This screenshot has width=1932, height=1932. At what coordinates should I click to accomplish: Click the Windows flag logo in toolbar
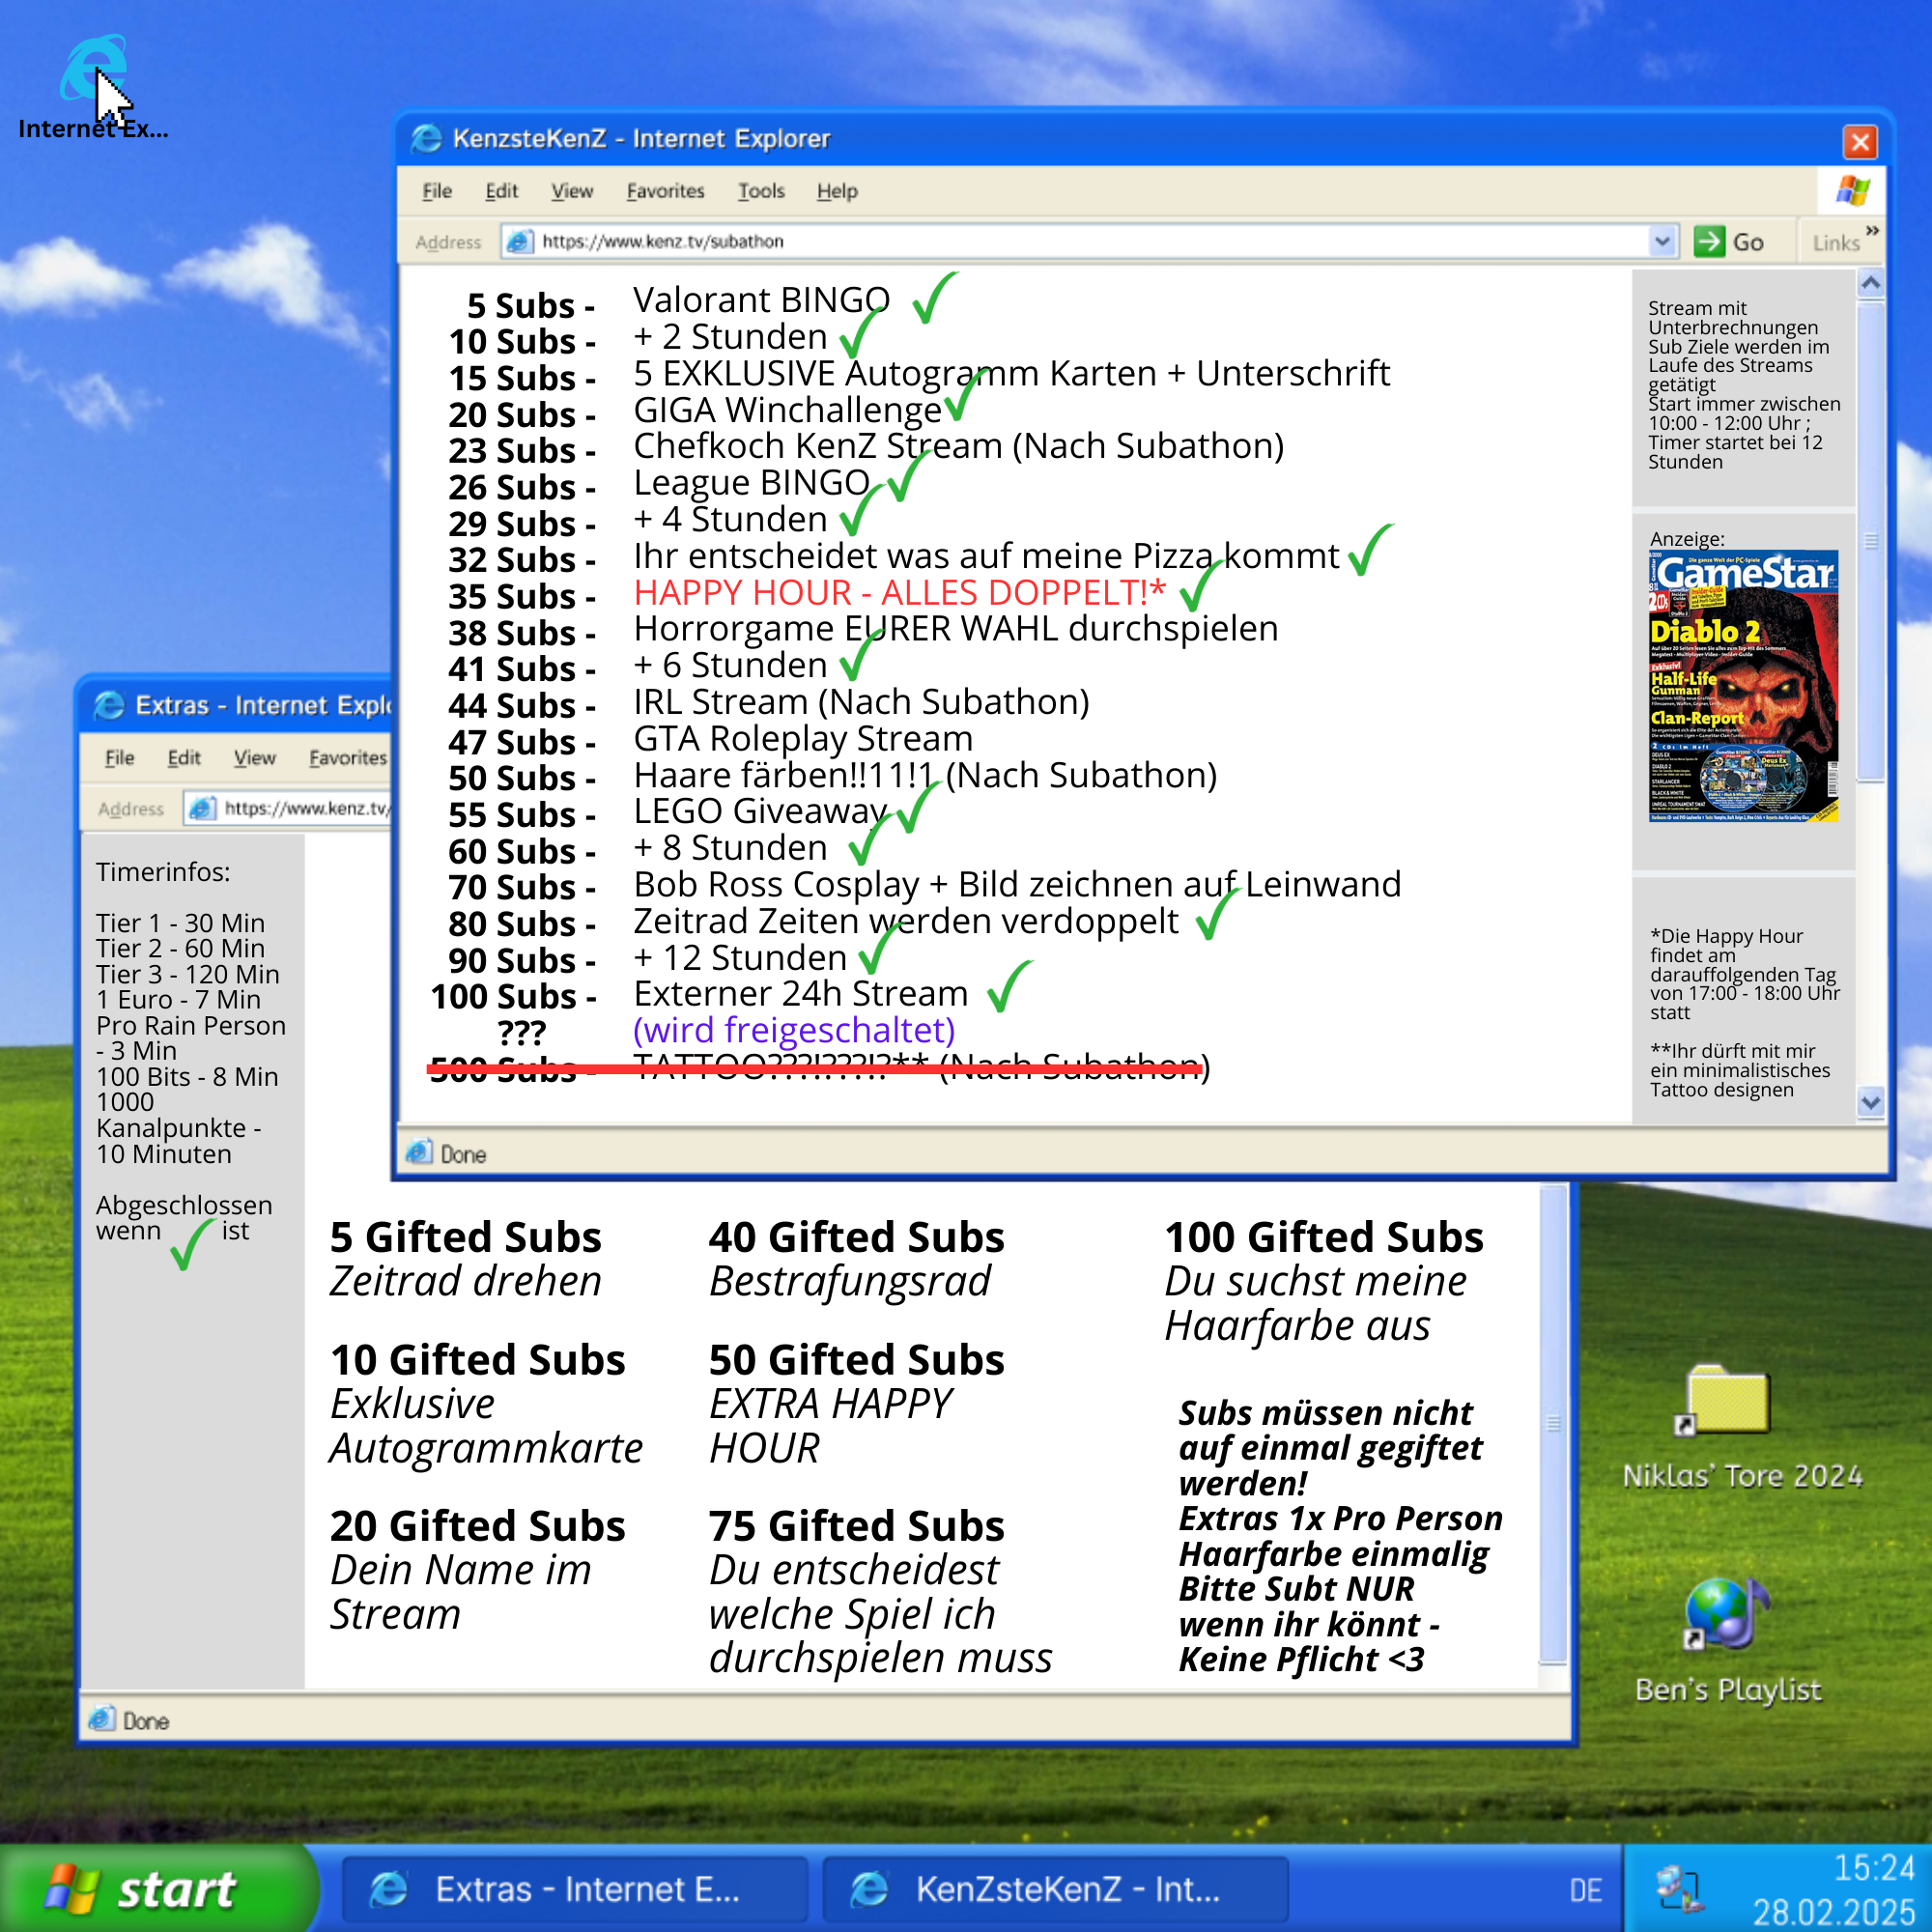pos(1853,190)
